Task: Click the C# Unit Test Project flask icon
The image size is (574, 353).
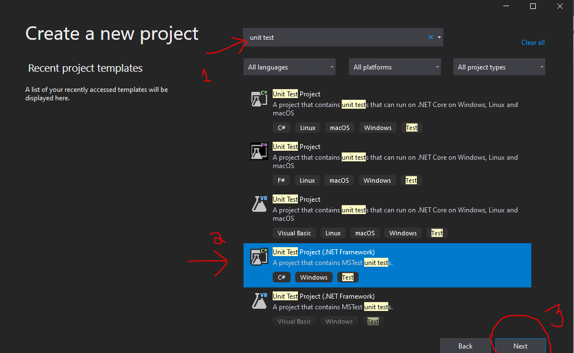Action: 258,99
